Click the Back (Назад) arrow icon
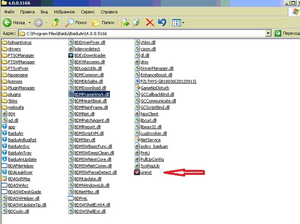The width and height of the screenshot is (300, 224). coord(7,23)
